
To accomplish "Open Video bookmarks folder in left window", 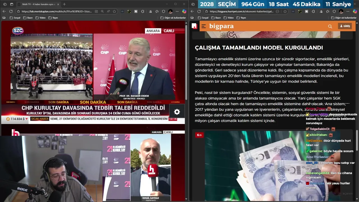I will tap(41, 18).
